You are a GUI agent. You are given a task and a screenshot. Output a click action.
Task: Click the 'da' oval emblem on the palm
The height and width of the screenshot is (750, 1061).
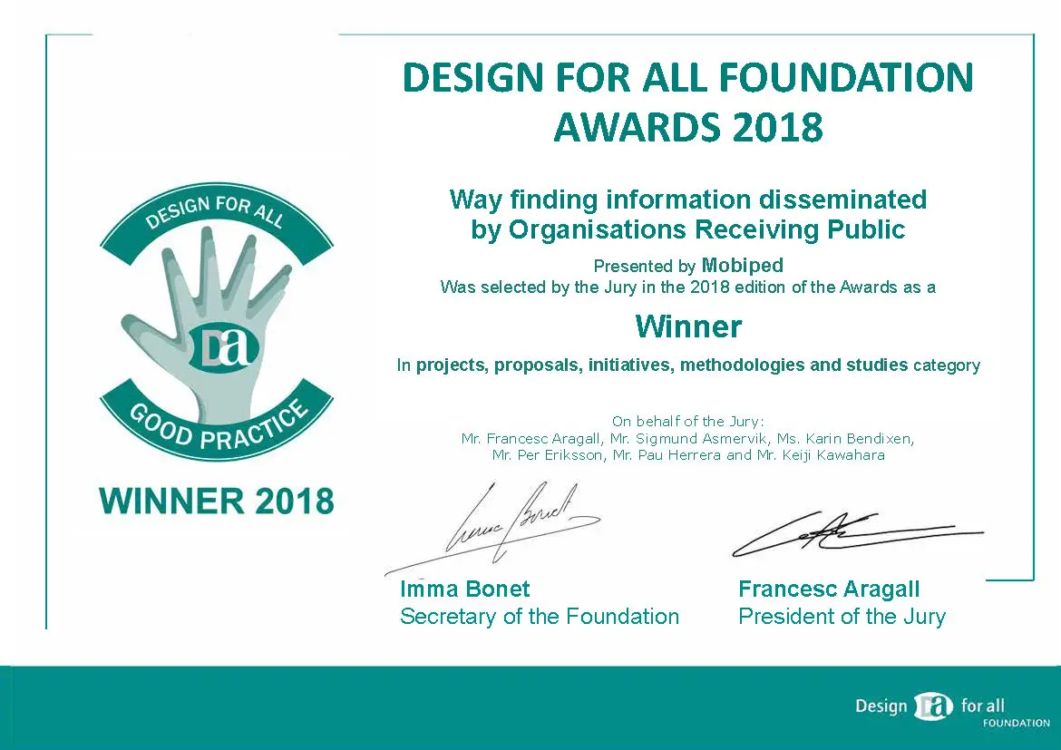point(226,349)
